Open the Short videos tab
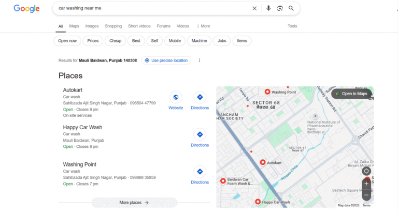Viewport: 398px width, 213px height. (x=139, y=26)
